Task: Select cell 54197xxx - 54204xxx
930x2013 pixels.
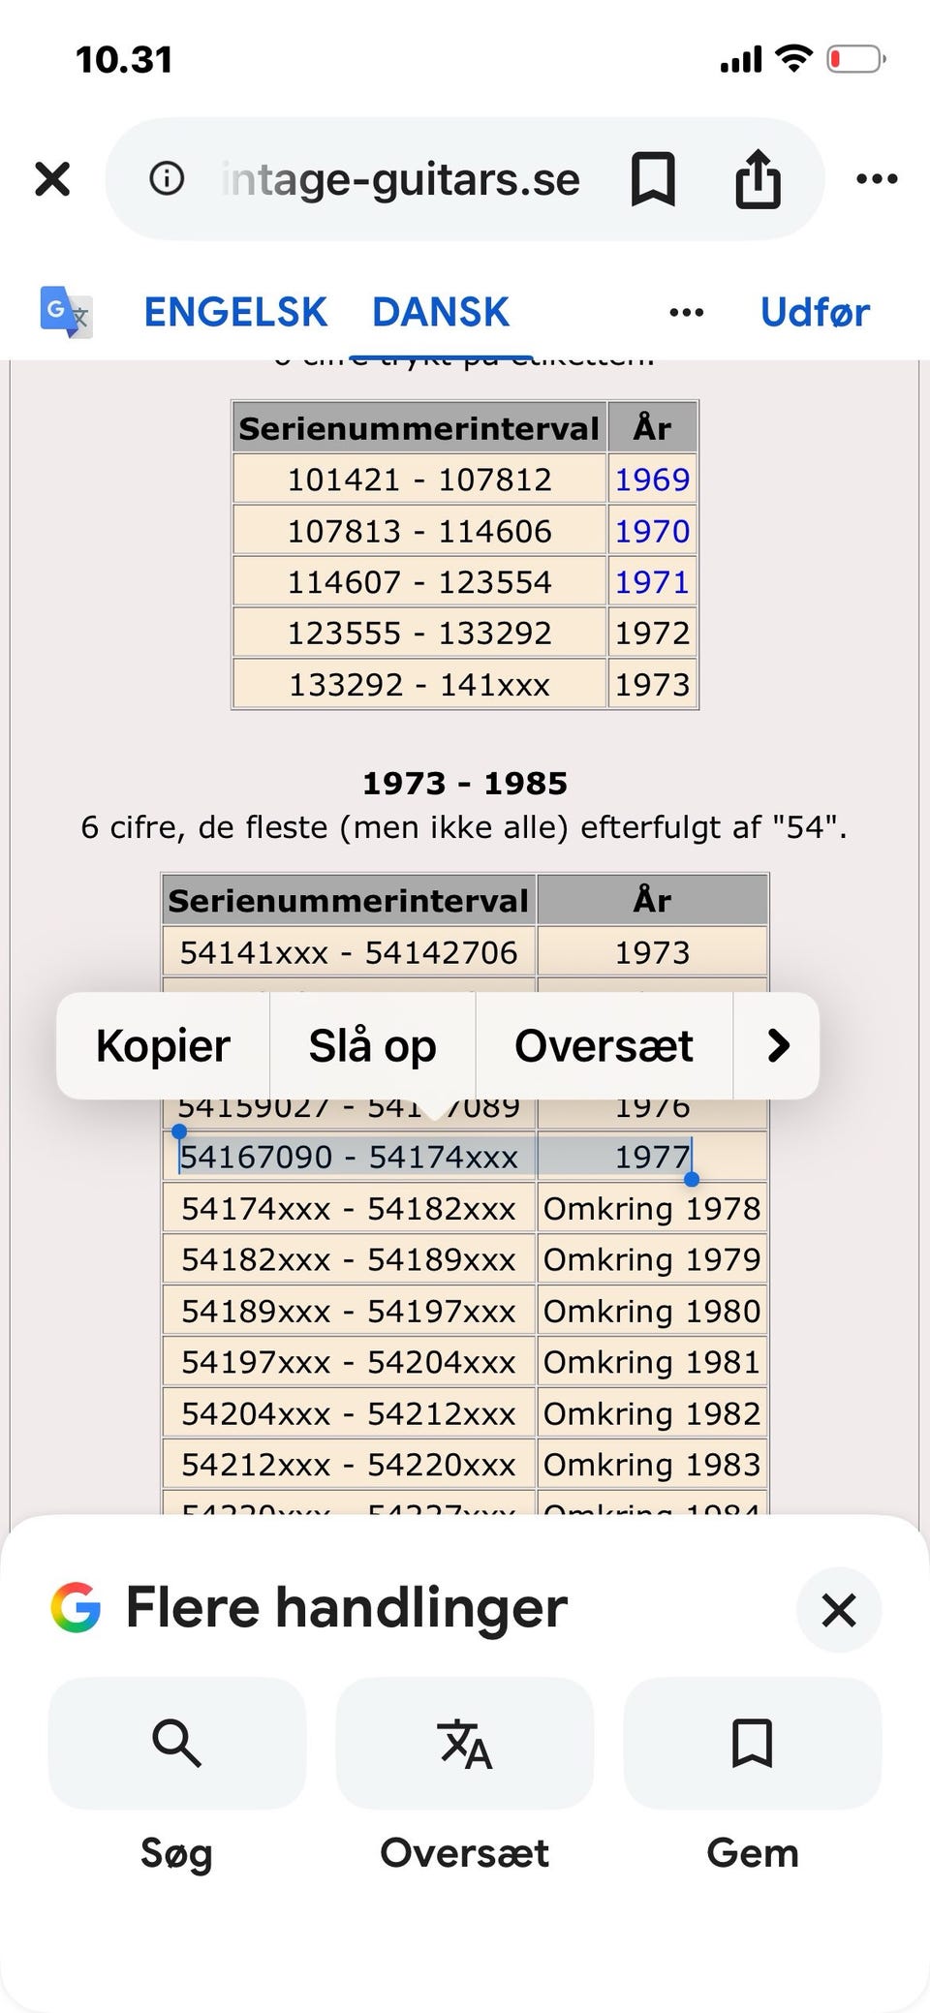Action: (349, 1362)
